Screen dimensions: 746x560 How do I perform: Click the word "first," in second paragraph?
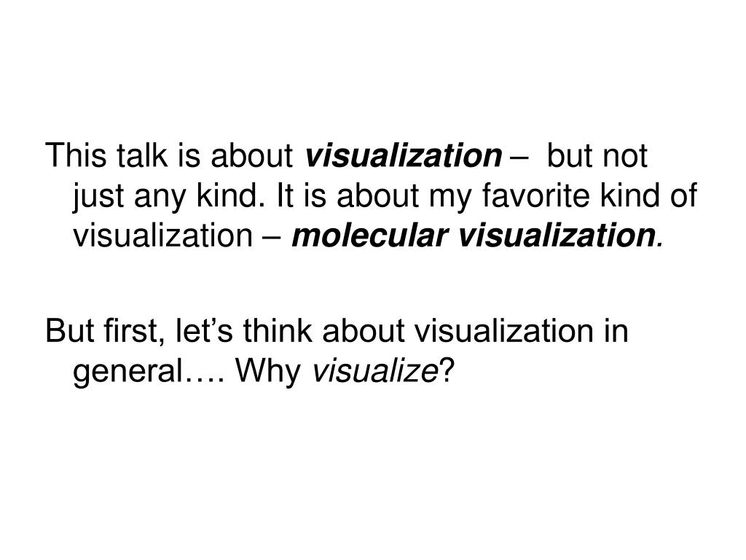coord(133,331)
